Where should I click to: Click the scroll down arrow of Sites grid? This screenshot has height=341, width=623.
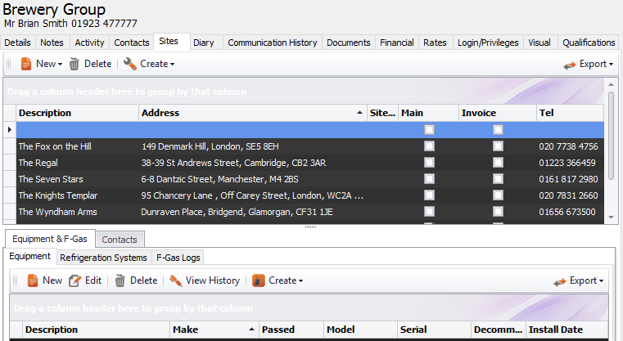pyautogui.click(x=611, y=218)
